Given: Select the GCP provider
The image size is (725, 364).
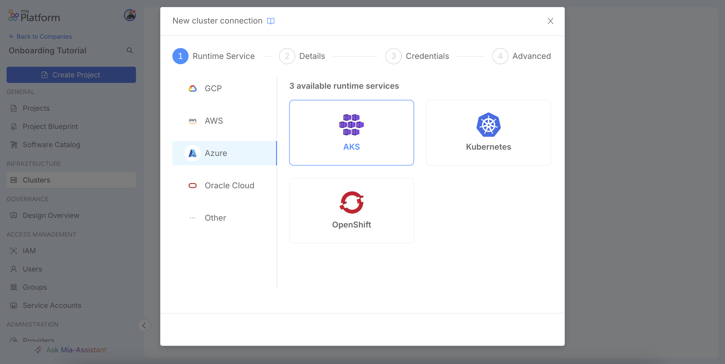Looking at the screenshot, I should 224,88.
